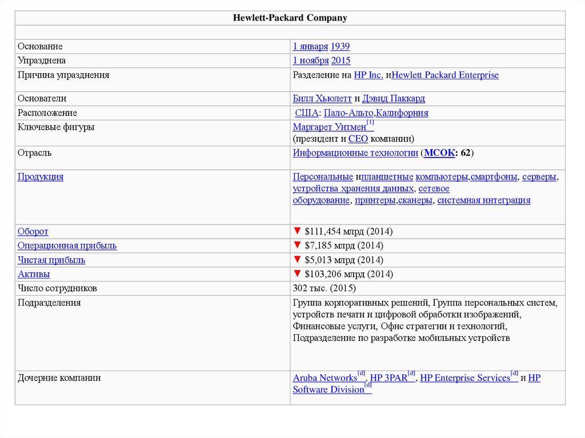Select the 'Основатели' row label
This screenshot has width=585, height=438.
tap(42, 98)
